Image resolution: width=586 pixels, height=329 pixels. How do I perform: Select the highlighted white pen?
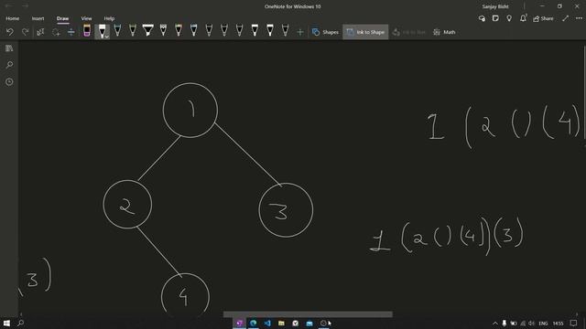(x=102, y=31)
